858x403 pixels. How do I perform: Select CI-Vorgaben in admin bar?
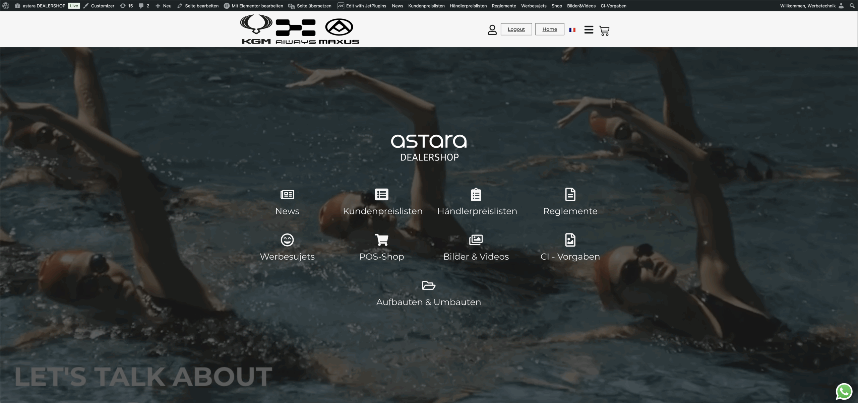[x=613, y=6]
